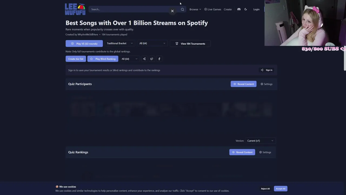This screenshot has width=346, height=195.
Task: Click the "Quiz Rankings" heading
Action: click(x=78, y=152)
